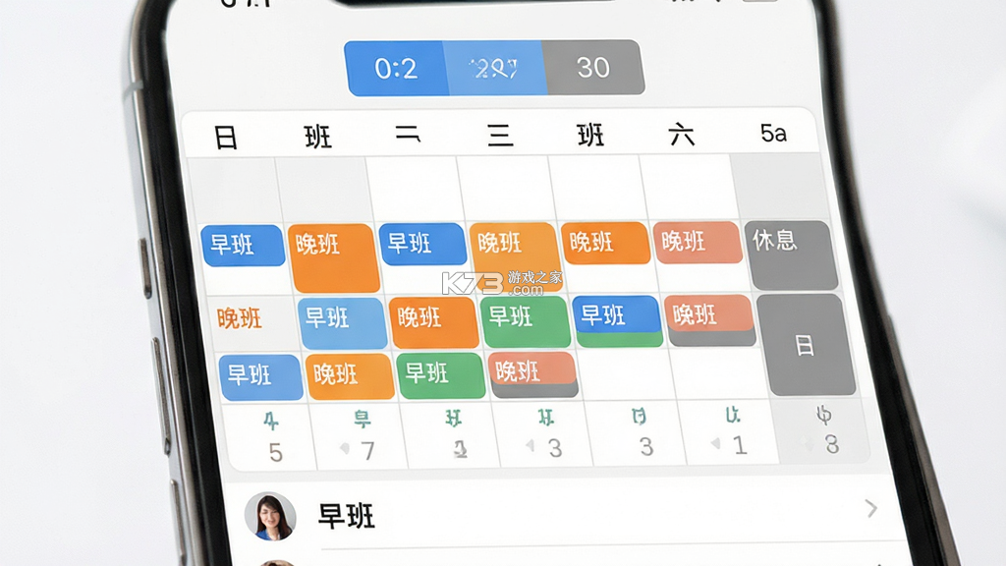Image resolution: width=1006 pixels, height=566 pixels.
Task: Open top-row blue 早班 under 二 header
Action: [422, 244]
